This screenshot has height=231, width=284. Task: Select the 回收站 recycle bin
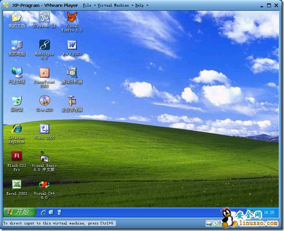point(17,104)
